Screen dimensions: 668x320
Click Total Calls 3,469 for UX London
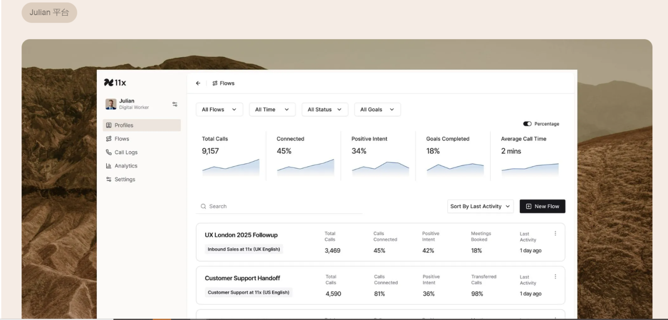click(x=333, y=251)
